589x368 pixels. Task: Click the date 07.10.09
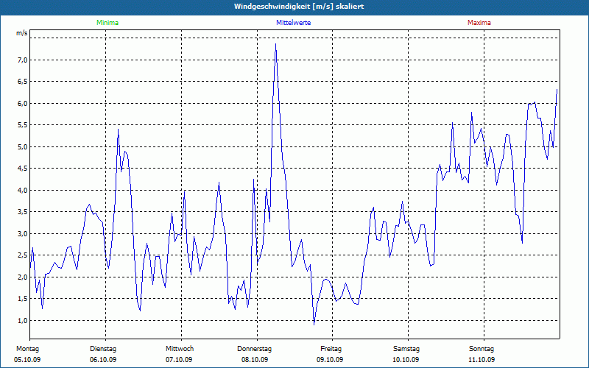[x=179, y=360]
